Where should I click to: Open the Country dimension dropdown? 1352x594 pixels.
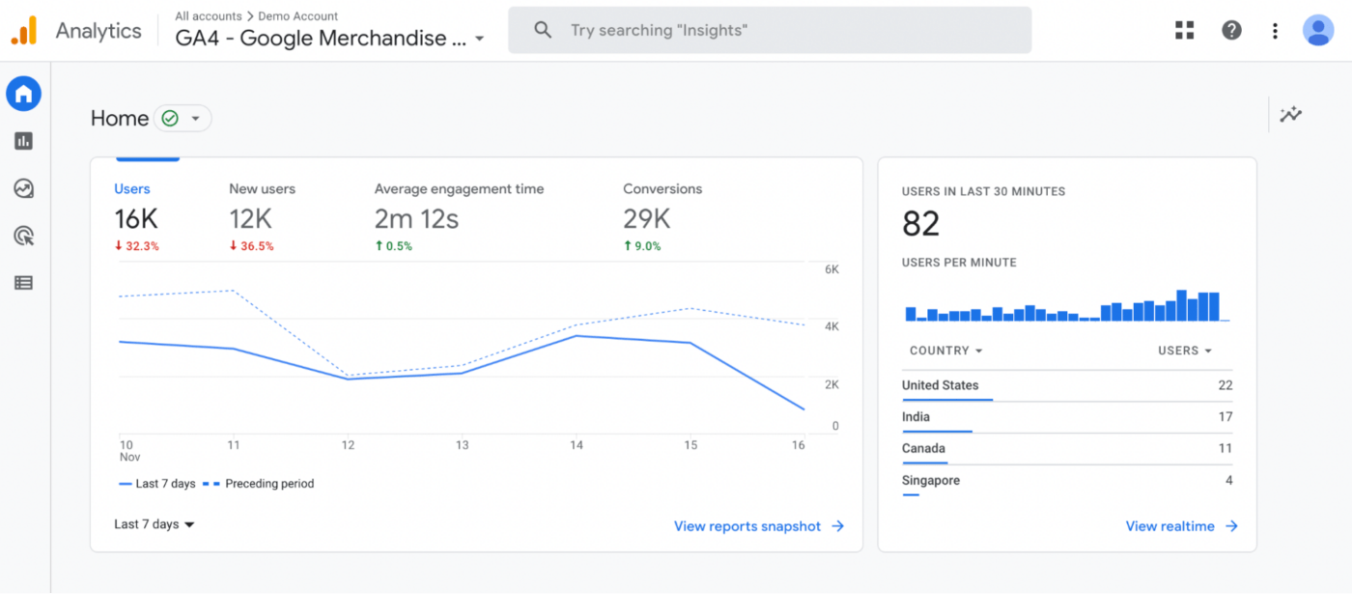946,351
